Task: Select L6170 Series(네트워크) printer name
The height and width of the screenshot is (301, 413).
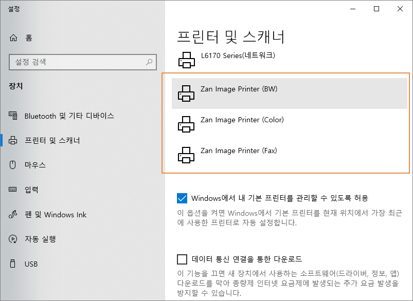Action: click(238, 55)
